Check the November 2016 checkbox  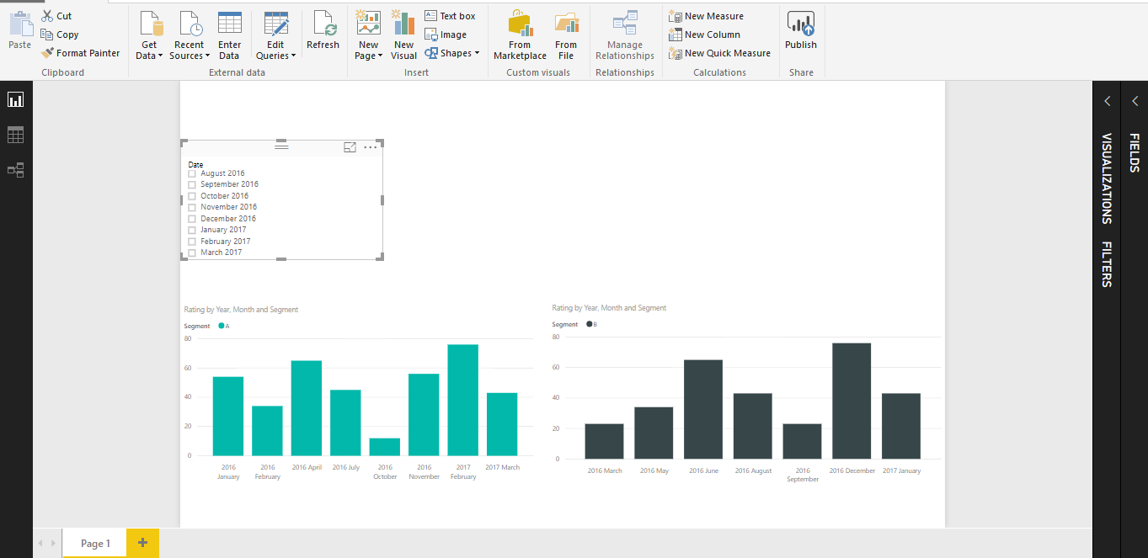coord(192,207)
